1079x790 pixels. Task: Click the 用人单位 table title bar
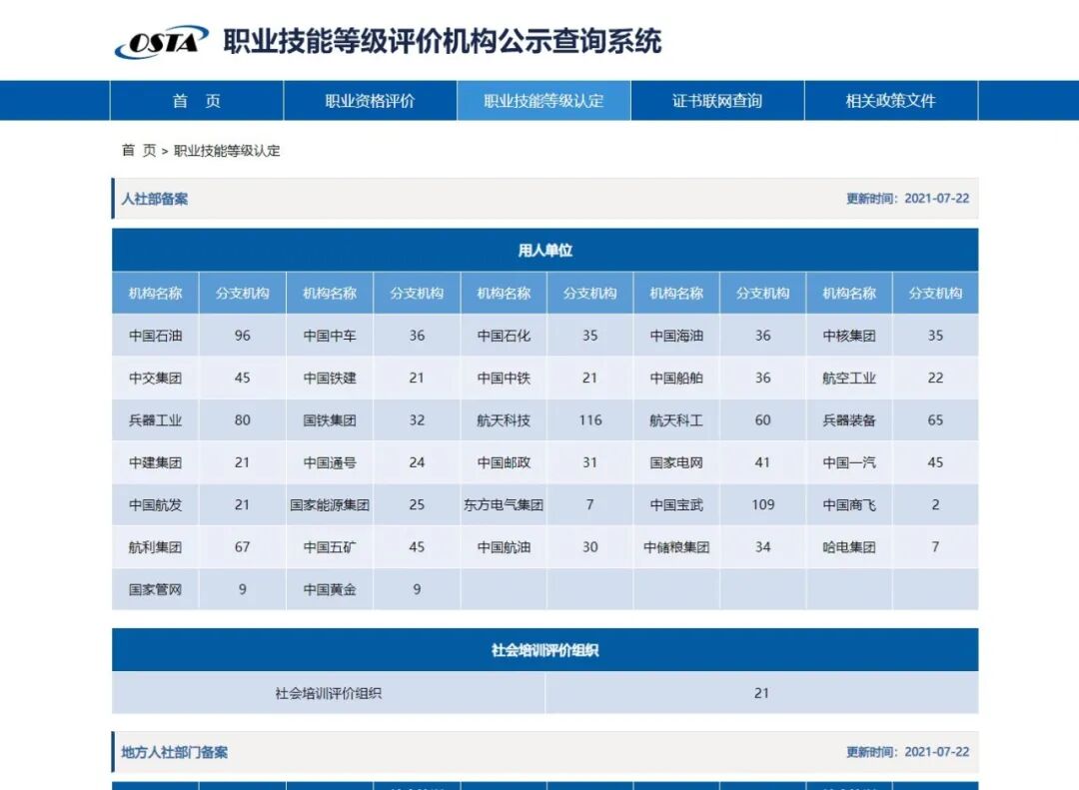(x=545, y=250)
